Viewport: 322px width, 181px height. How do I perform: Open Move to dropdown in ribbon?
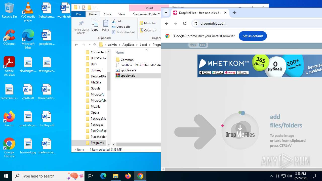tap(148, 23)
